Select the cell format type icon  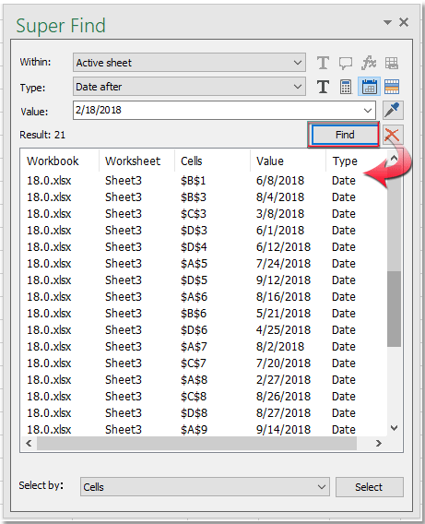click(x=392, y=87)
